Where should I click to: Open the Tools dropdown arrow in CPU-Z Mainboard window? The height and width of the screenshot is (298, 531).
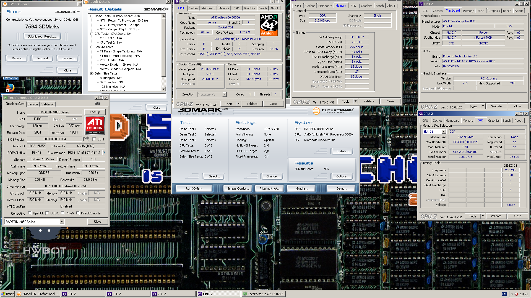point(483,106)
